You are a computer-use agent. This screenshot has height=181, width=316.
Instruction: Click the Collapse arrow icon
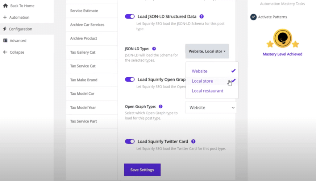[5, 52]
